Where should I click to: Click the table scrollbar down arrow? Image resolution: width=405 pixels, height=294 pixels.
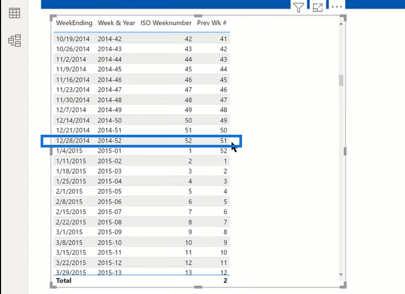(341, 274)
